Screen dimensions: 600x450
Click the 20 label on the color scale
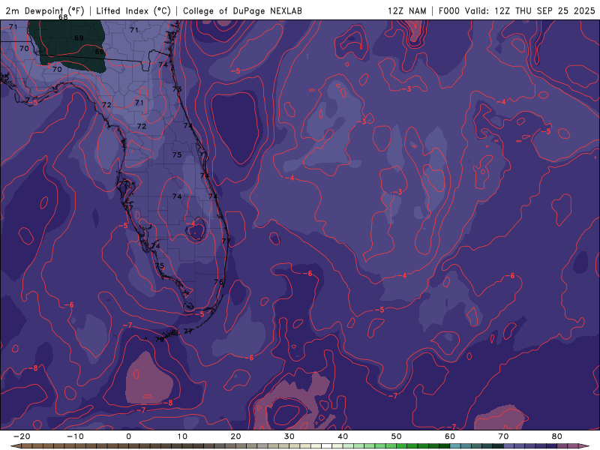(235, 436)
